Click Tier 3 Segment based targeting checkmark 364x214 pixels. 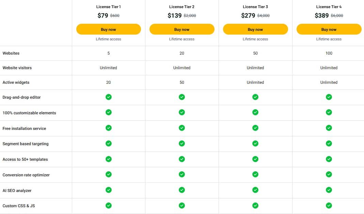(x=255, y=143)
